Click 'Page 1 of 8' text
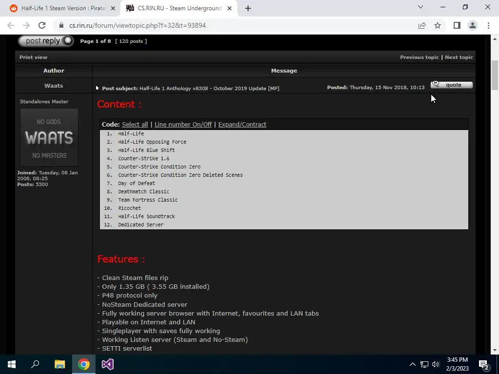Screen dimensions: 499x374 (96, 41)
